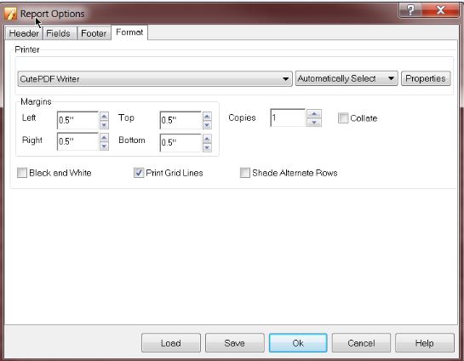464x361 pixels.
Task: Open printer Properties button
Action: [x=426, y=78]
